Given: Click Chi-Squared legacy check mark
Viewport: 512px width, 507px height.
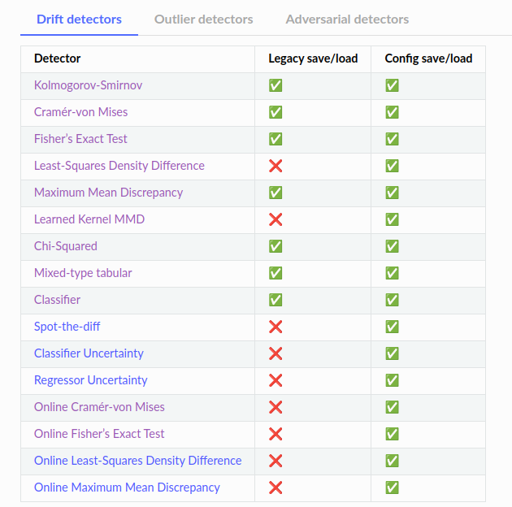Looking at the screenshot, I should [276, 246].
